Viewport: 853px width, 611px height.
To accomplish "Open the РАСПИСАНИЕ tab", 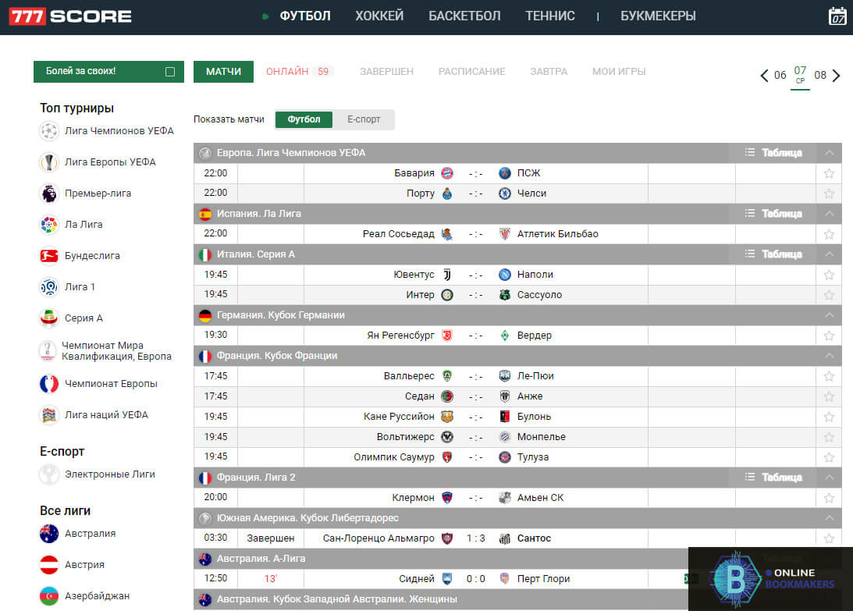I will pyautogui.click(x=471, y=72).
